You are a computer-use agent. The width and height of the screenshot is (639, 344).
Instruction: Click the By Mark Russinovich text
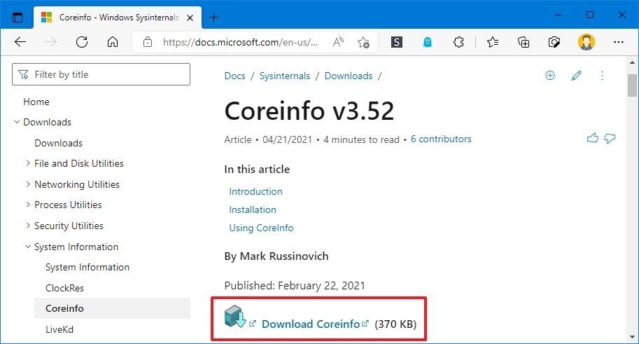click(x=276, y=256)
